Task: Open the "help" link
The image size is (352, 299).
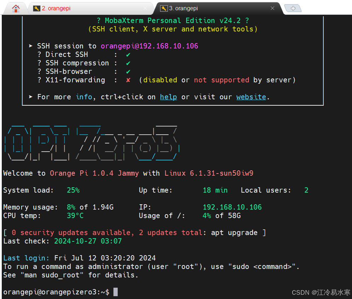Action: [x=168, y=97]
